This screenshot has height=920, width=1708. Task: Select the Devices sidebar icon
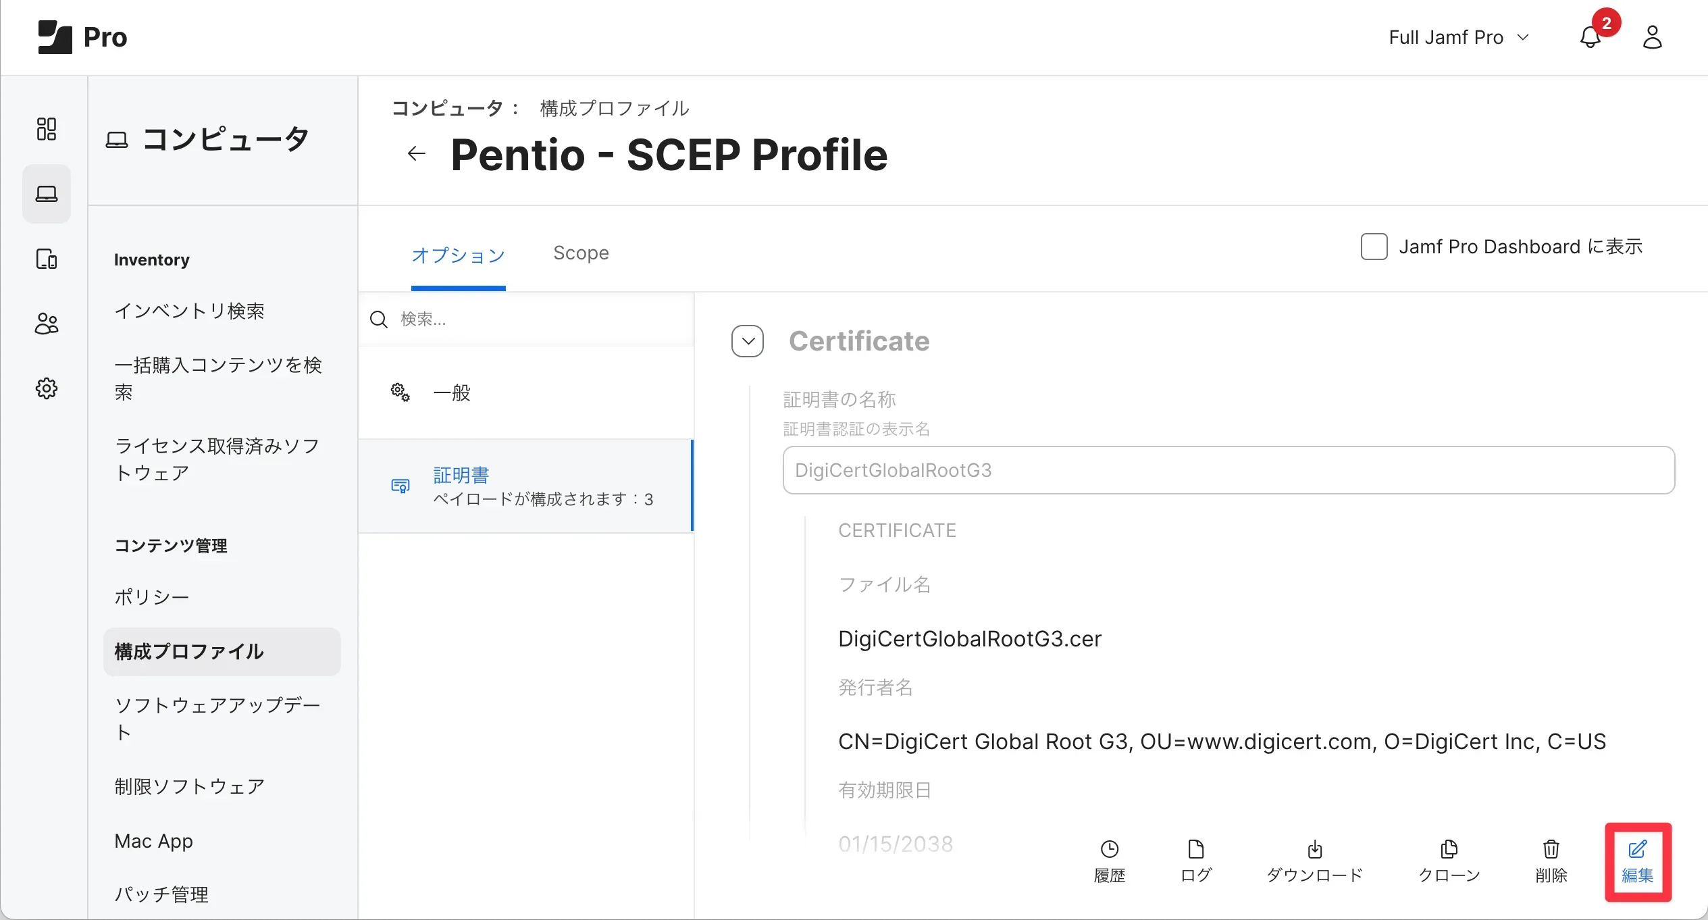click(x=46, y=259)
